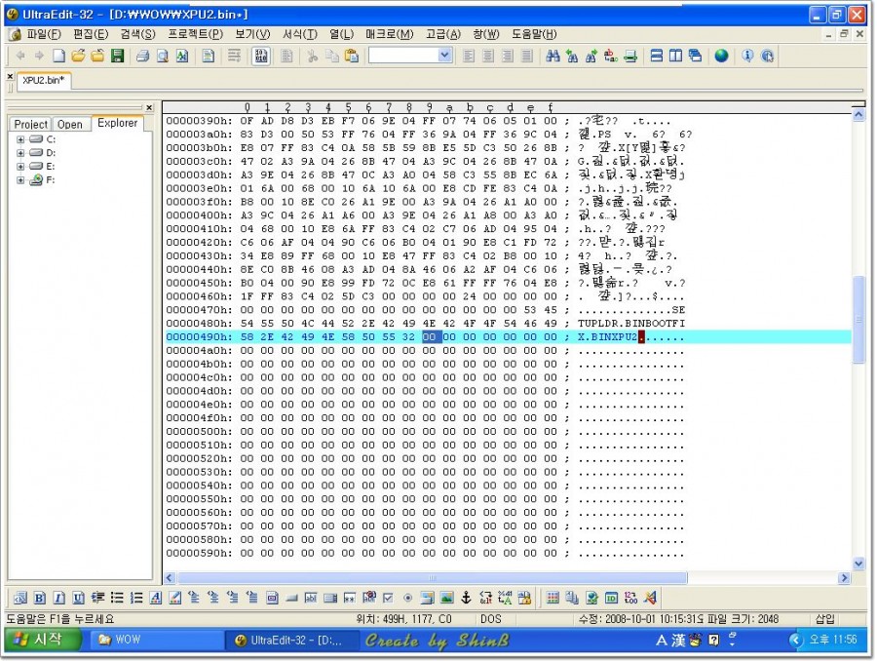Click the split window horizontally icon

(657, 56)
